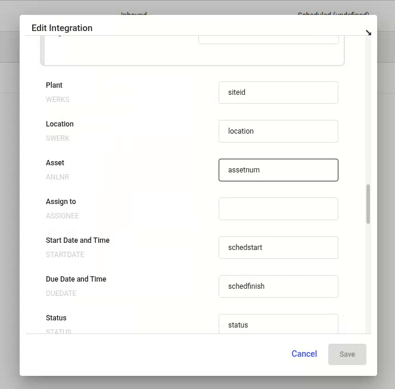Viewport: 395px width, 389px height.
Task: Click the Location field label
Action: [x=60, y=124]
